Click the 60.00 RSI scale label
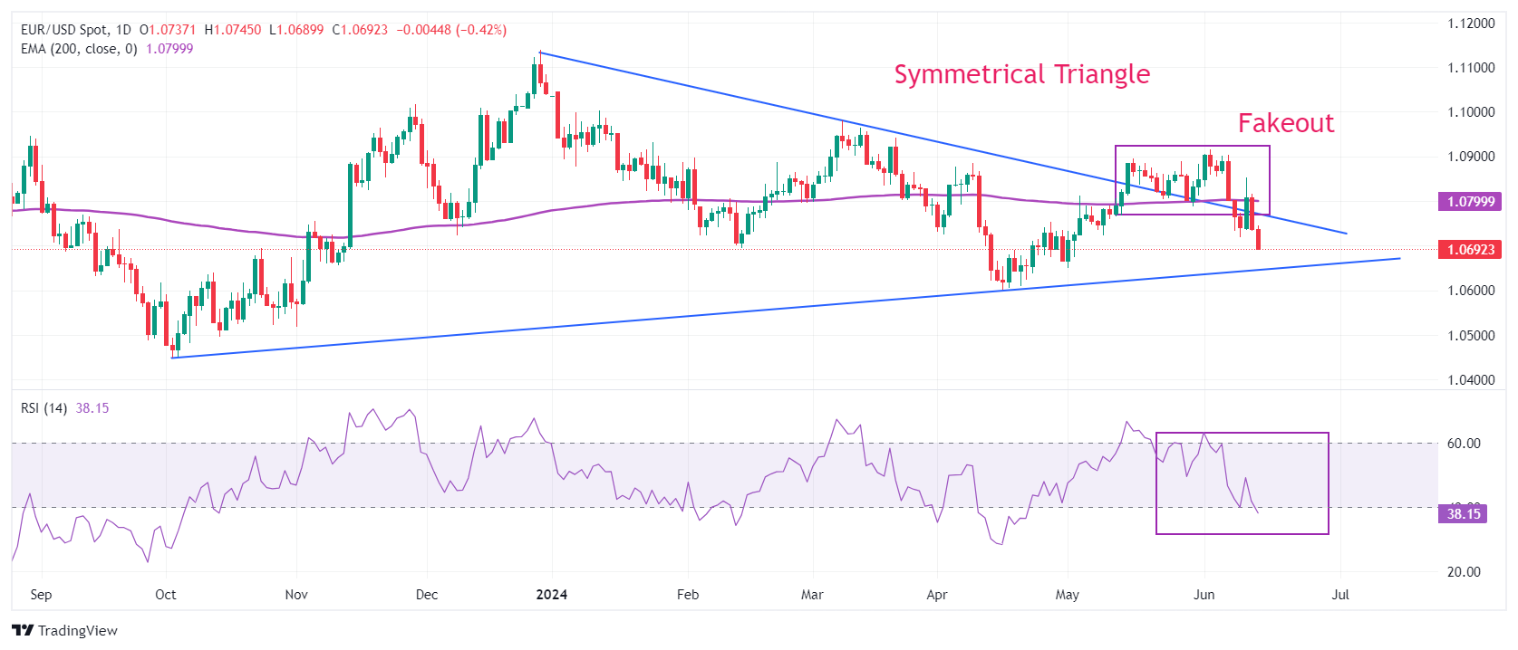The height and width of the screenshot is (650, 1518). coord(1464,444)
